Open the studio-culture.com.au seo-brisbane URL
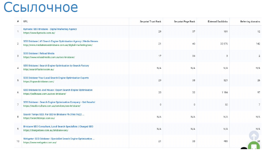The width and height of the screenshot is (276, 150). point(52,106)
